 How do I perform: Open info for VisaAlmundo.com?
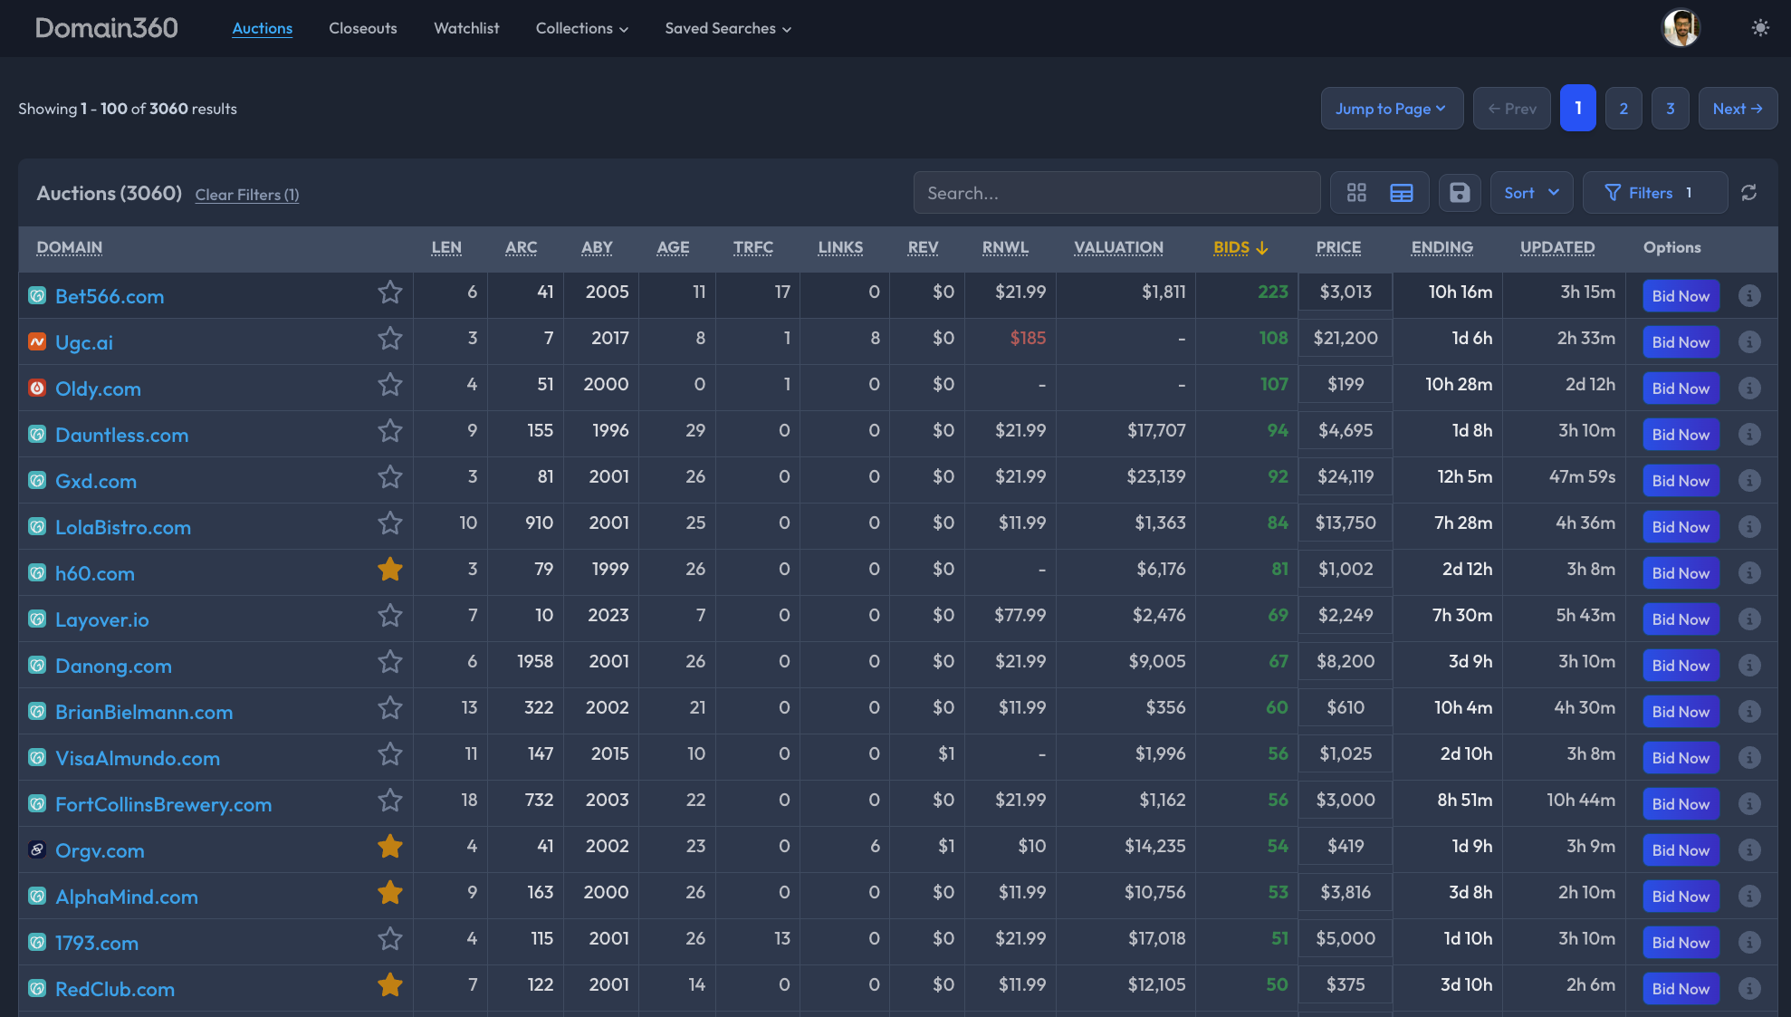pyautogui.click(x=1749, y=758)
